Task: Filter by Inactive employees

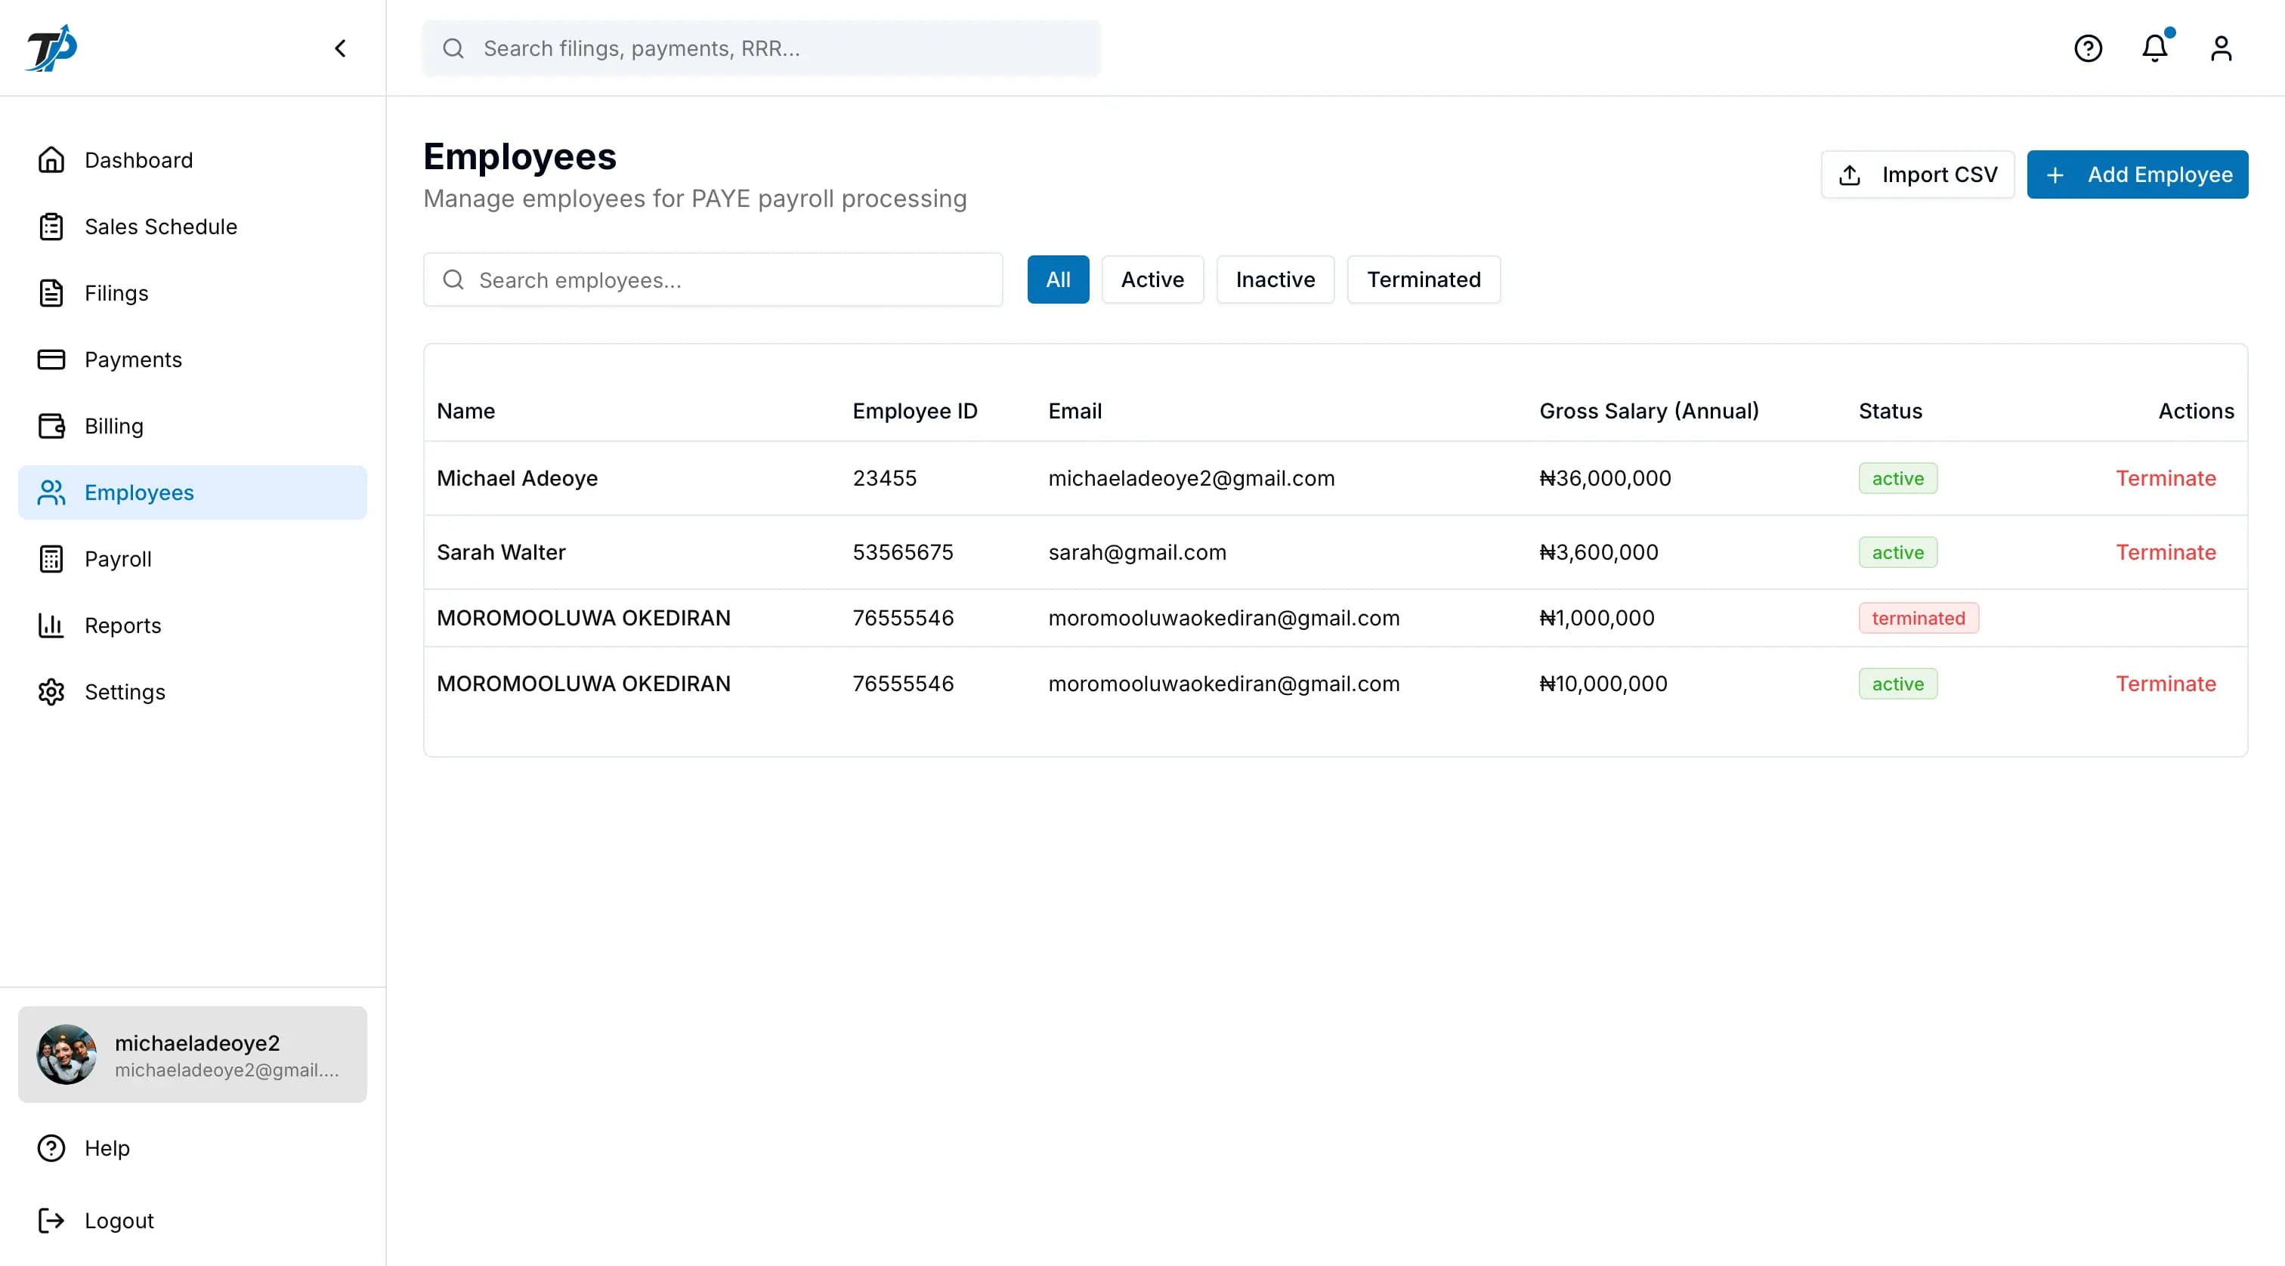Action: tap(1275, 279)
